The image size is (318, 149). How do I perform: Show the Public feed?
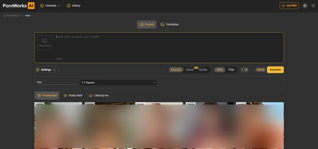[x=73, y=96]
